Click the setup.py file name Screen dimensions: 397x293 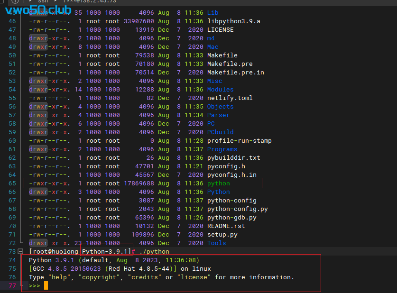tap(222, 234)
